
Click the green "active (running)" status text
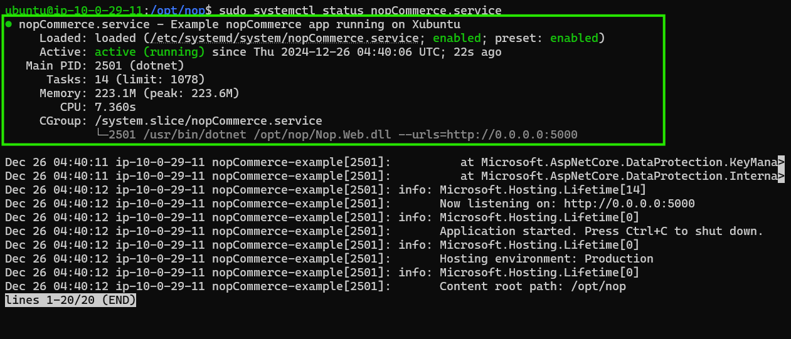[150, 52]
